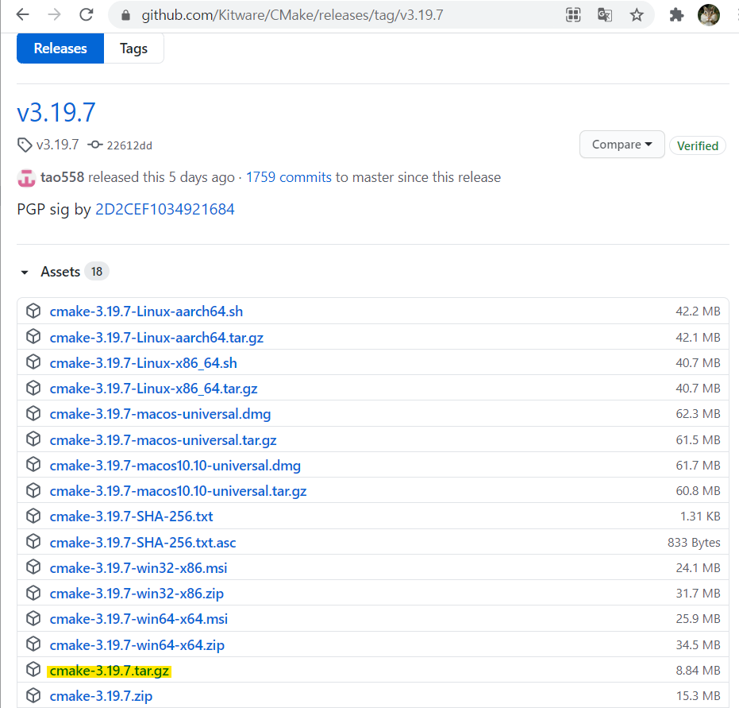
Task: Download cmake-3.19.7-Linux-x86_64.sh
Action: 143,363
